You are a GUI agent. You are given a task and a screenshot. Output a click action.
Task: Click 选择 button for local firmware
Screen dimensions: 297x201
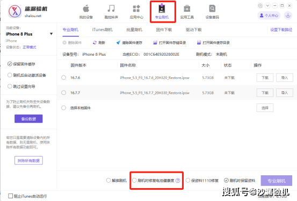click(x=265, y=108)
